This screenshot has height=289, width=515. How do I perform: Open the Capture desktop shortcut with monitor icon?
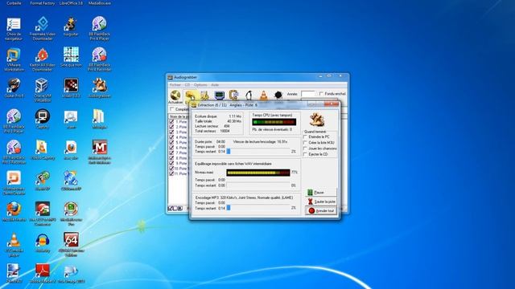[43, 119]
